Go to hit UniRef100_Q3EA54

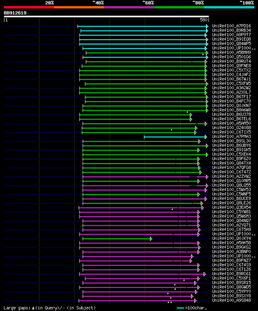coord(231,208)
